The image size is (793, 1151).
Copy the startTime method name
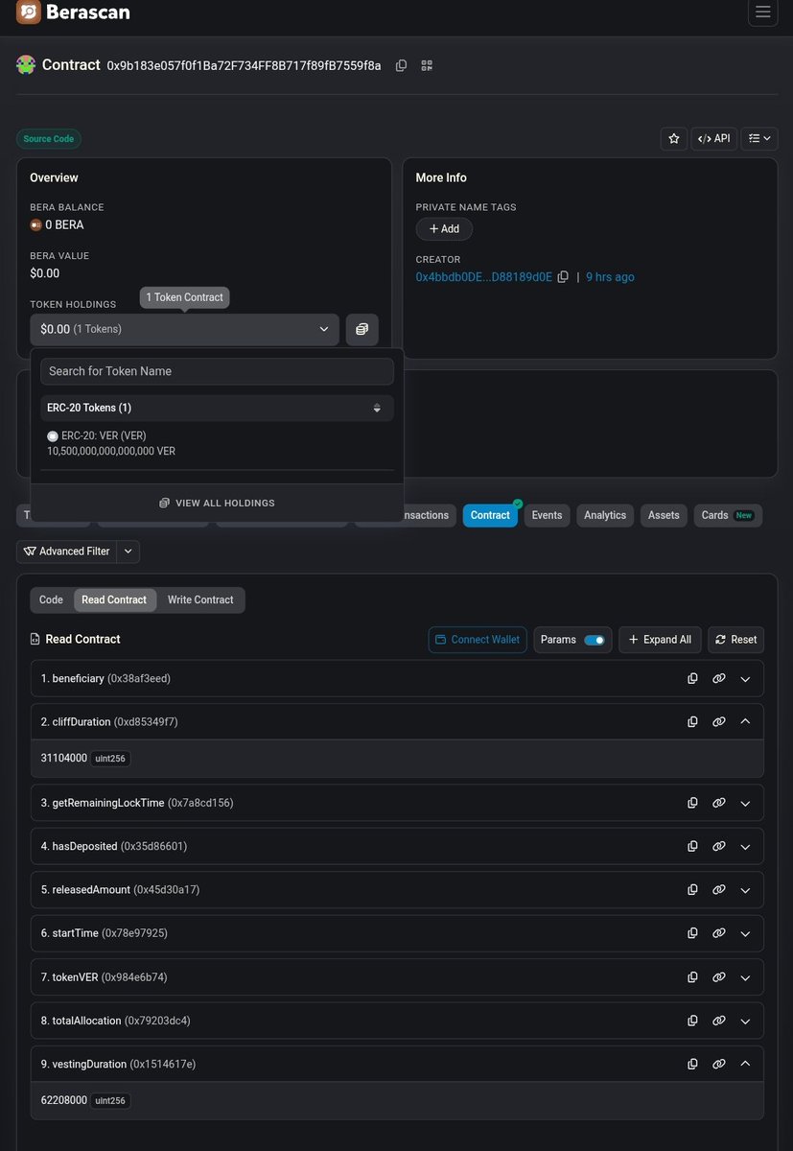click(x=692, y=933)
